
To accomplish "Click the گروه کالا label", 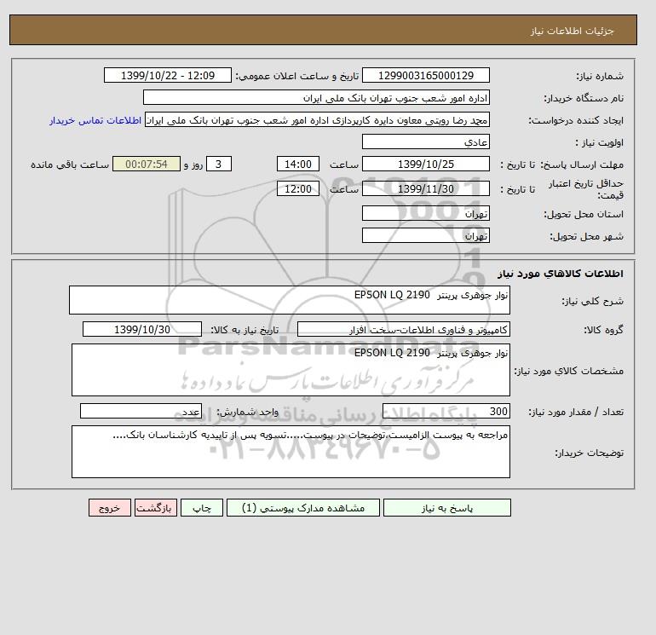I will 604,330.
